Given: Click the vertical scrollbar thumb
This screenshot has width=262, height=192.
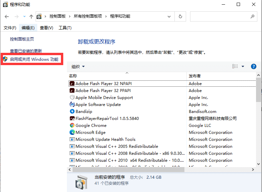Looking at the screenshot, I should pos(258,90).
